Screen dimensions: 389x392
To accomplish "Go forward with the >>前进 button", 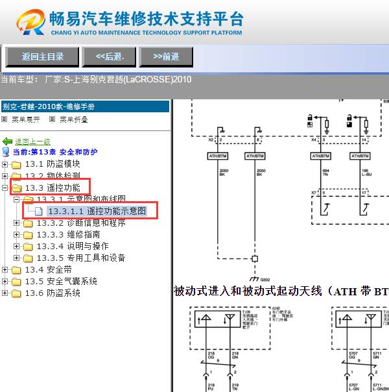I will click(166, 56).
